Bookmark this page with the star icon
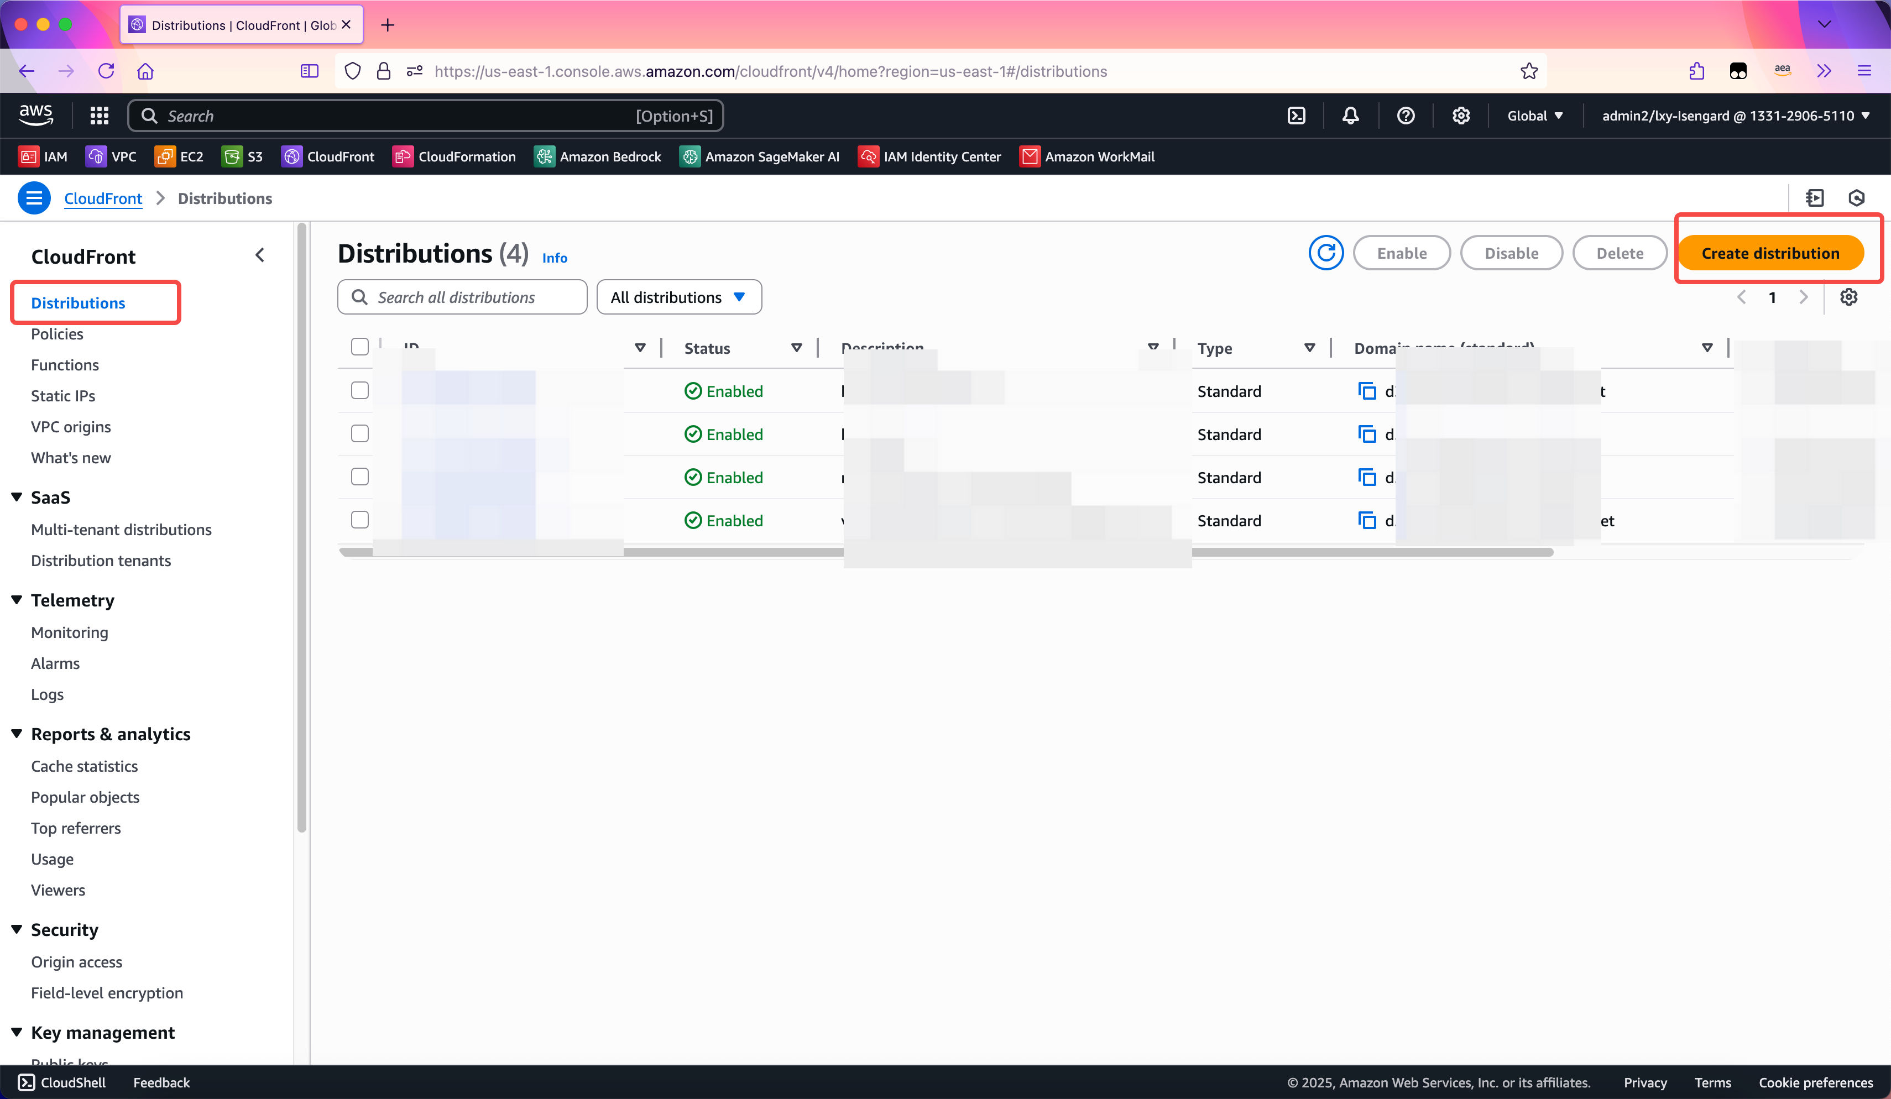Image resolution: width=1891 pixels, height=1099 pixels. [1528, 71]
